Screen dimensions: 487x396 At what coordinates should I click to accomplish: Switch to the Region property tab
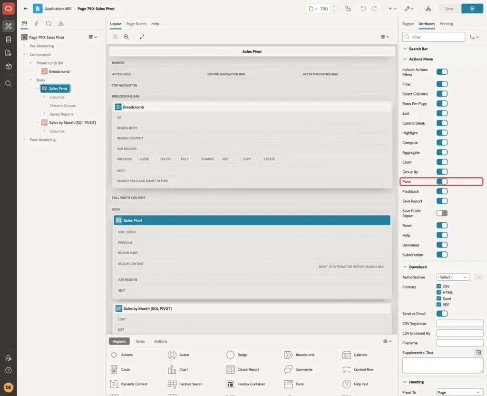tap(408, 24)
